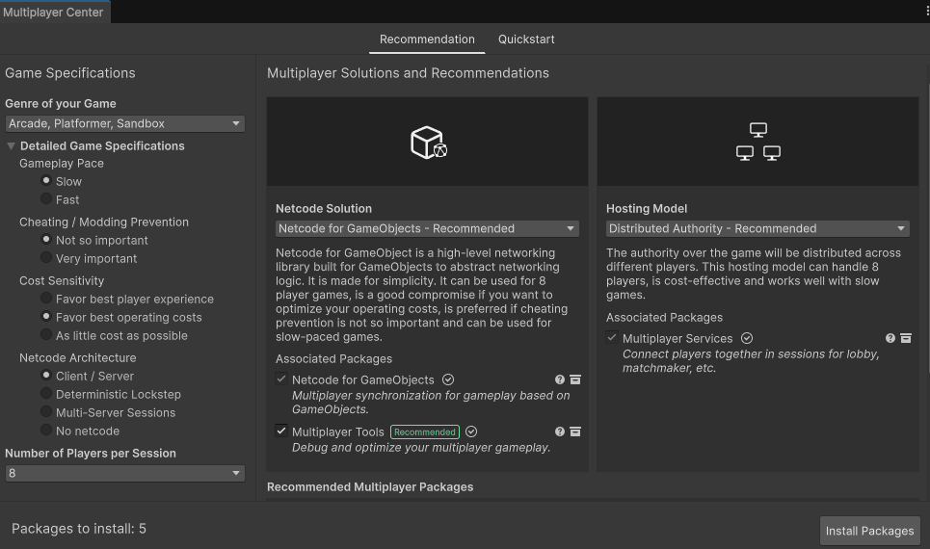Choose Deterministic Lockstep architecture
The width and height of the screenshot is (930, 549).
[x=46, y=394]
